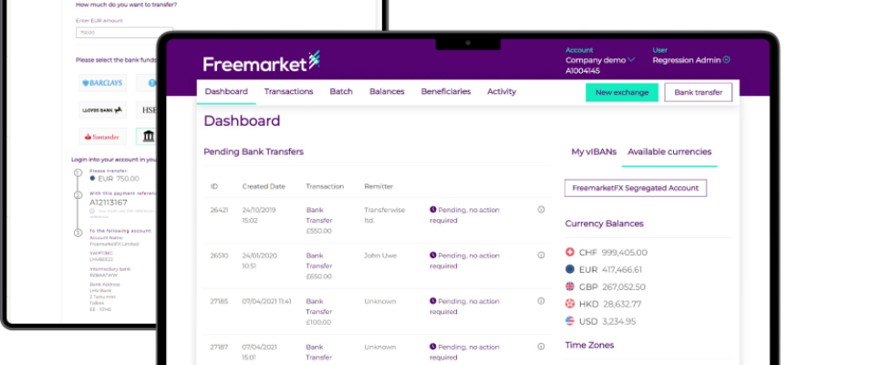The image size is (892, 365).
Task: Click remitter John Uwe
Action: 380,255
